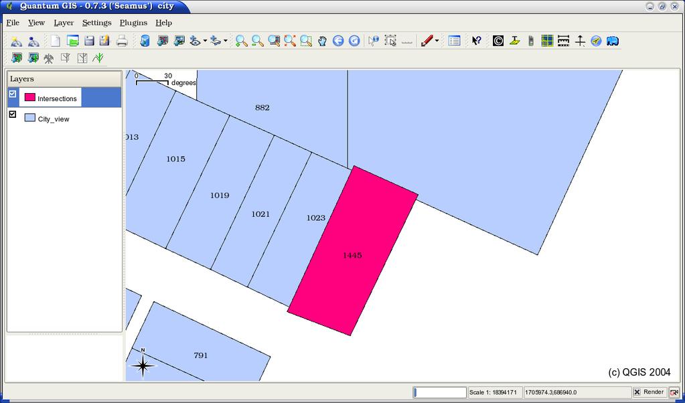The height and width of the screenshot is (403, 685).
Task: Save the project using the floppy disk icon
Action: tap(89, 41)
